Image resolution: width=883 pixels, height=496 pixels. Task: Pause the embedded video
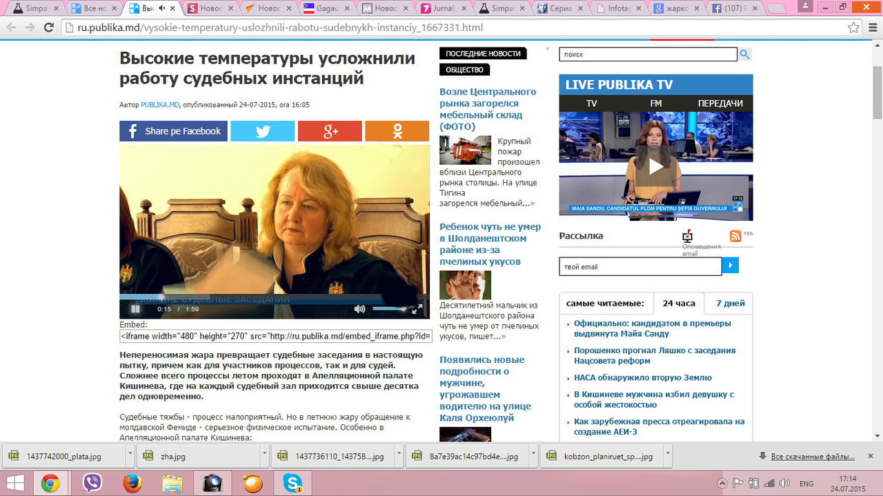pos(135,309)
